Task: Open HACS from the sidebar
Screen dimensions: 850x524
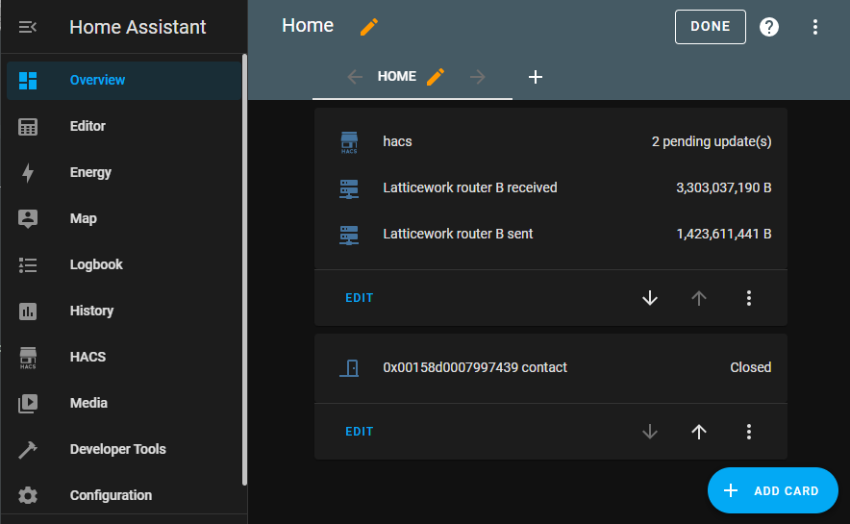Action: tap(124, 357)
